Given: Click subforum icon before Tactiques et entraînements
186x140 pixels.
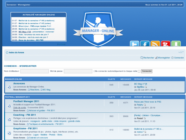Looking at the screenshot, I should [28, 124].
